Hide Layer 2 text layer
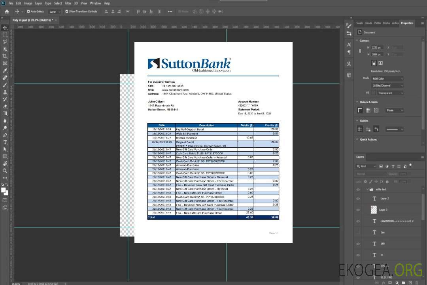Image resolution: width=427 pixels, height=285 pixels. pos(358,199)
